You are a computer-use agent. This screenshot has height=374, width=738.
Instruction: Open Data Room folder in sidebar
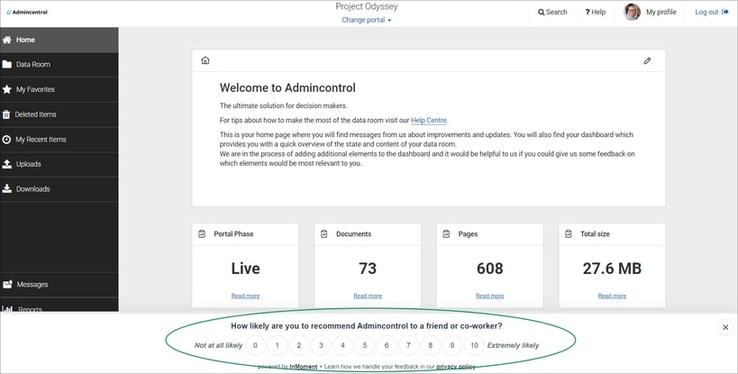point(59,65)
